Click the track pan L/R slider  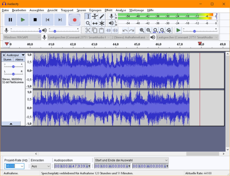point(13,74)
